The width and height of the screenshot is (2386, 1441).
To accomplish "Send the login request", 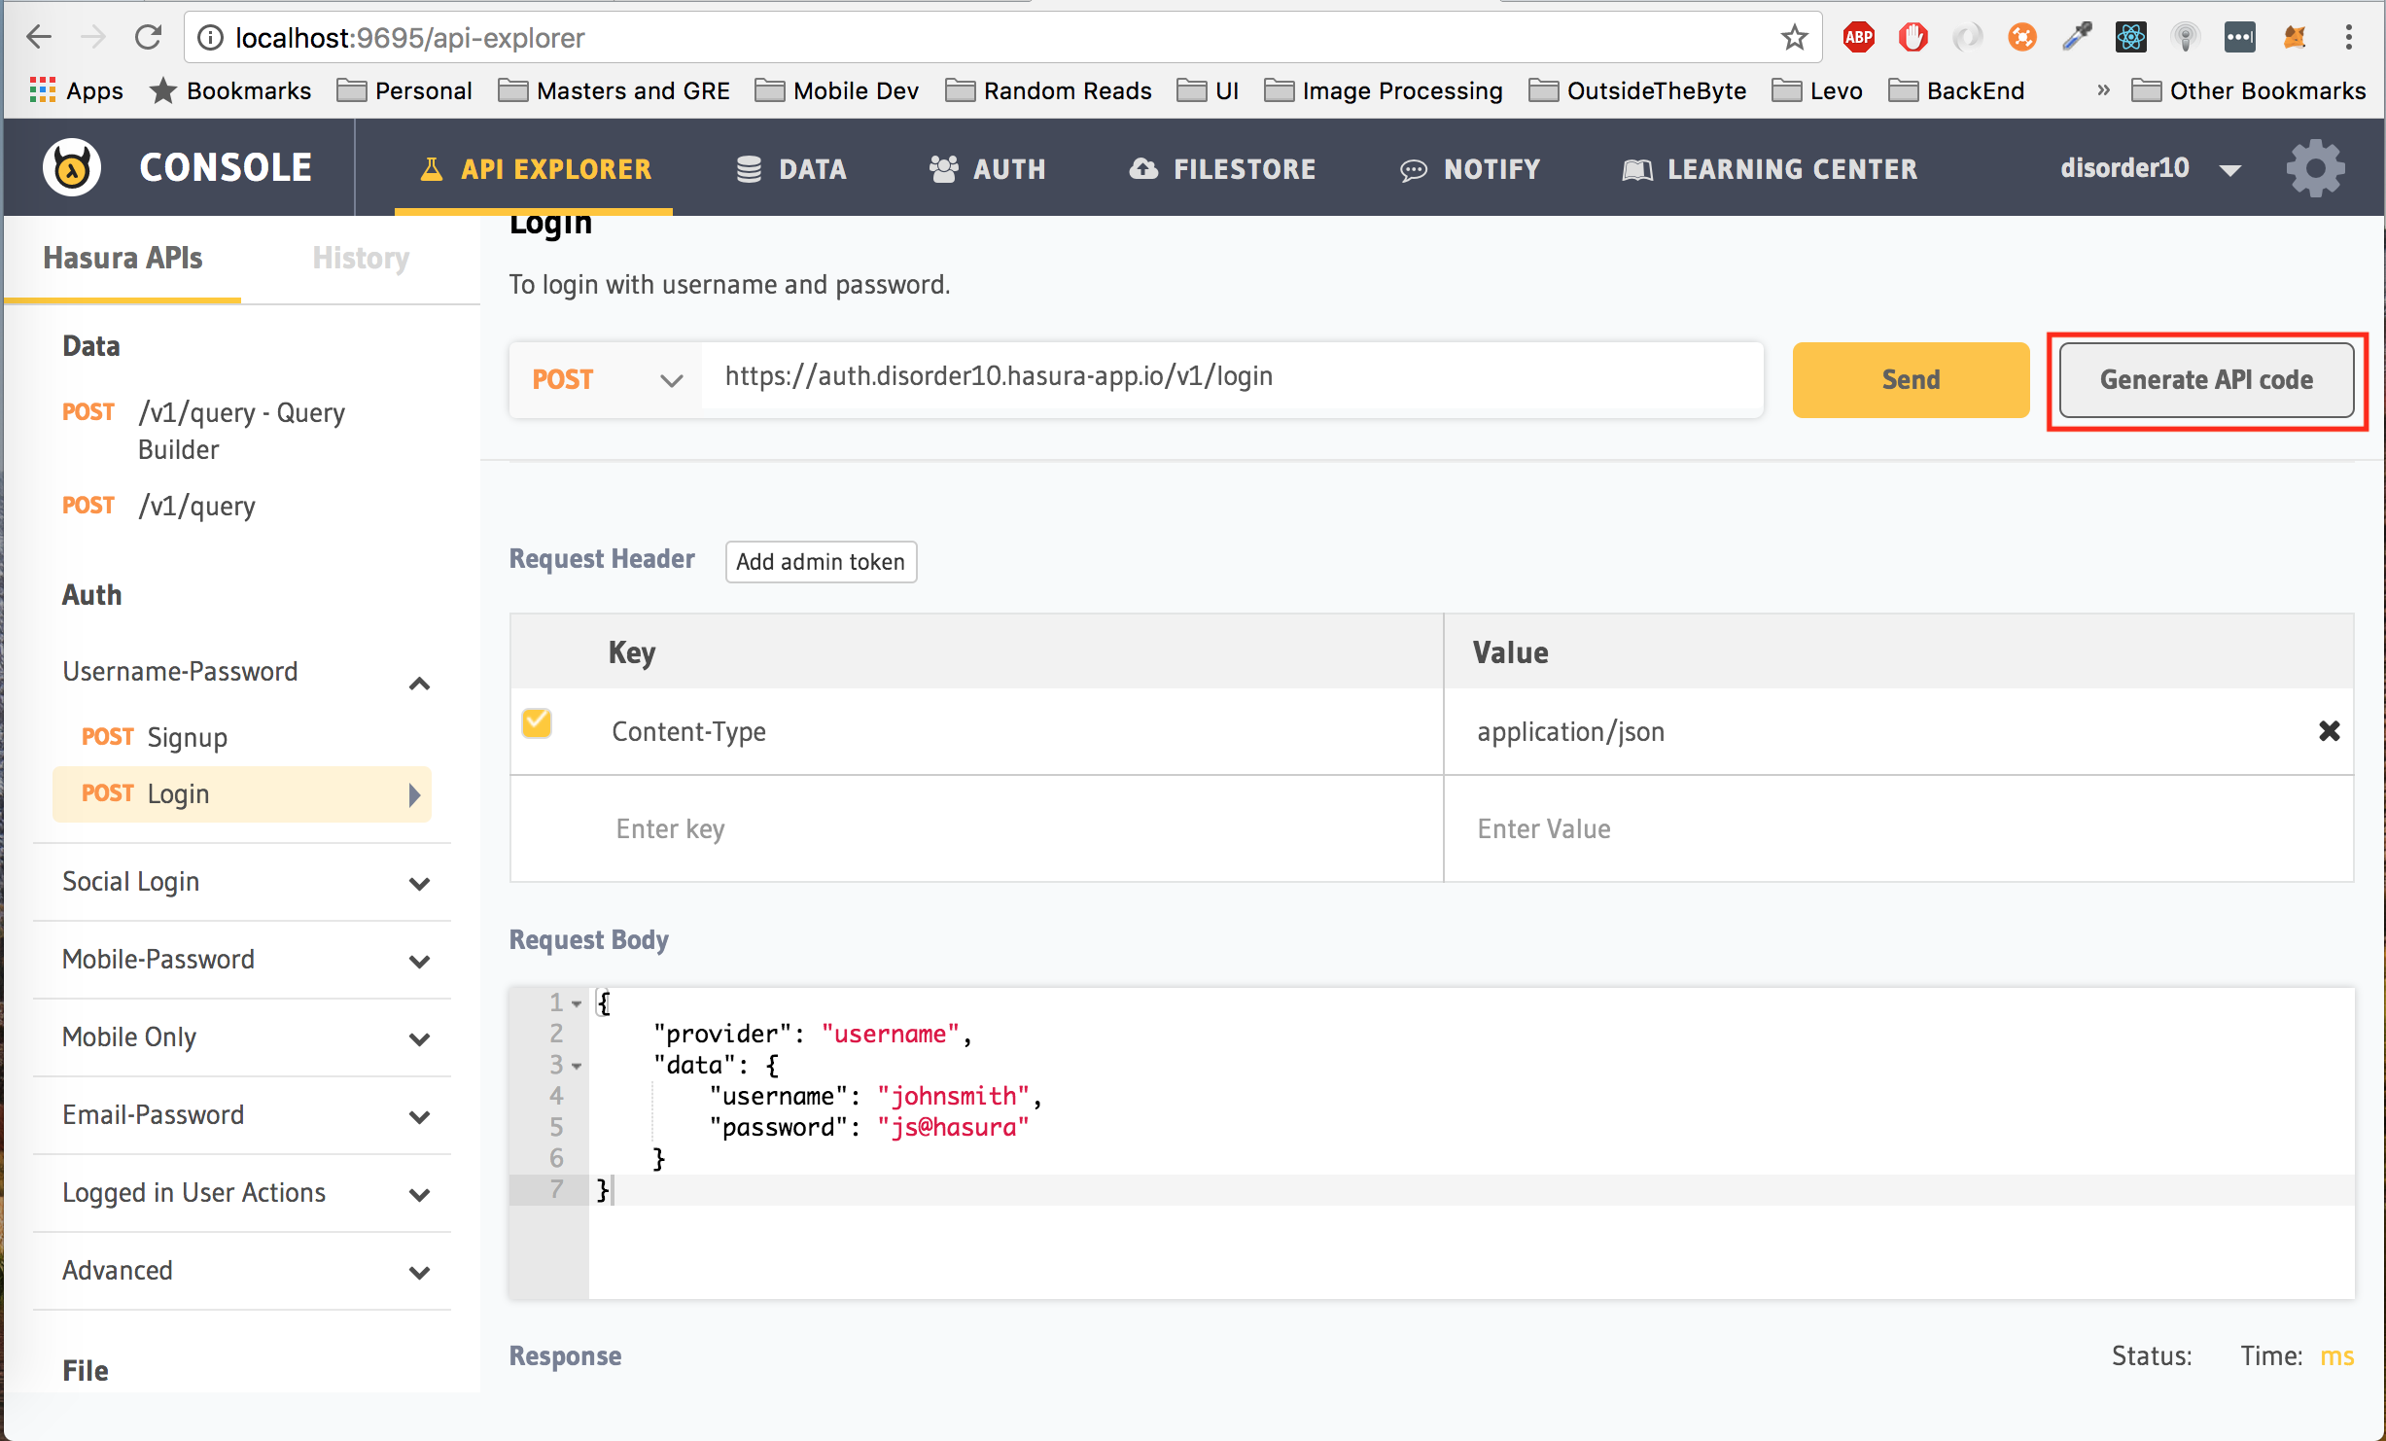I will point(1911,379).
